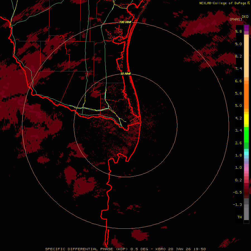This screenshot has height=251, width=251.
Task: Select the 8.2 legend value
Action: coord(238,56)
